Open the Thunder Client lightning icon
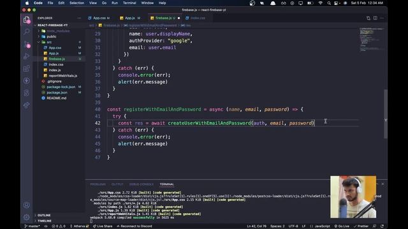The width and height of the screenshot is (408, 229). (x=27, y=81)
